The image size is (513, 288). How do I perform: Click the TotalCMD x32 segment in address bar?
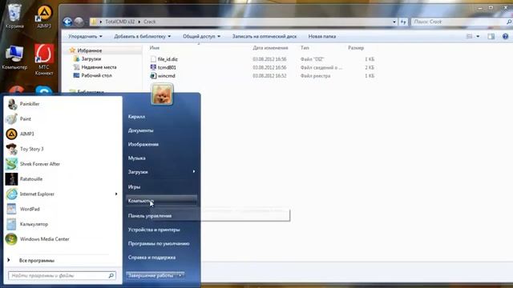119,22
